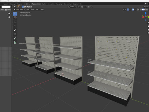Click the (1) Scene Collection text
This screenshot has height=112, width=149.
coord(26,15)
